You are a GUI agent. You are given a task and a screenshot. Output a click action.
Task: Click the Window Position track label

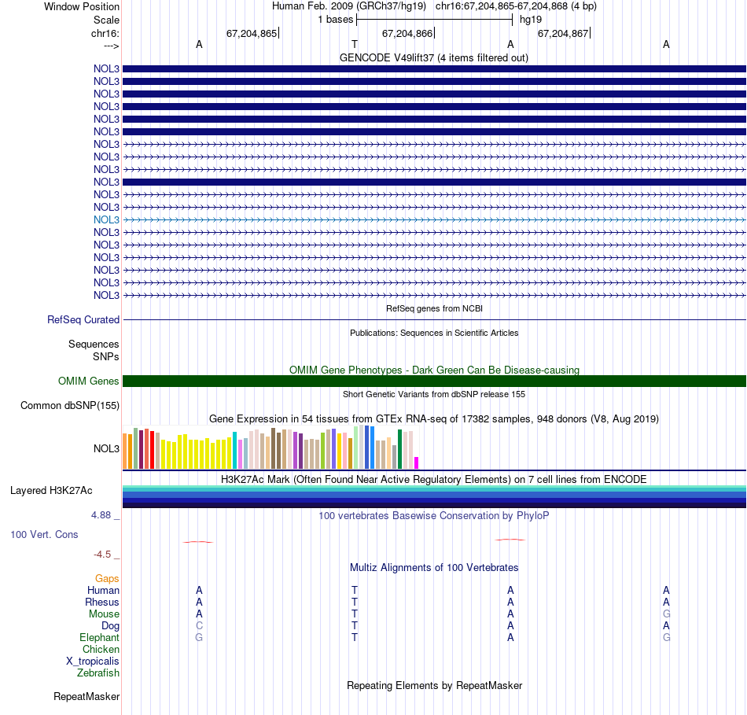pos(82,6)
